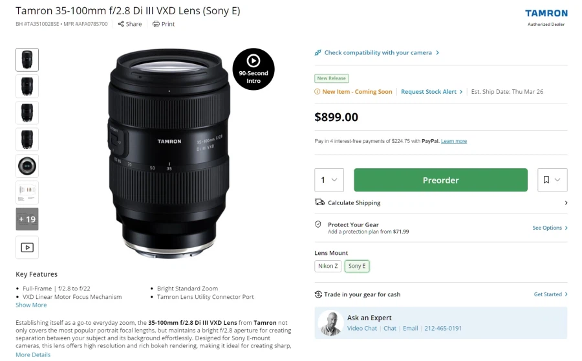This screenshot has width=582, height=361.
Task: Start Video Chat with an expert
Action: coord(362,328)
